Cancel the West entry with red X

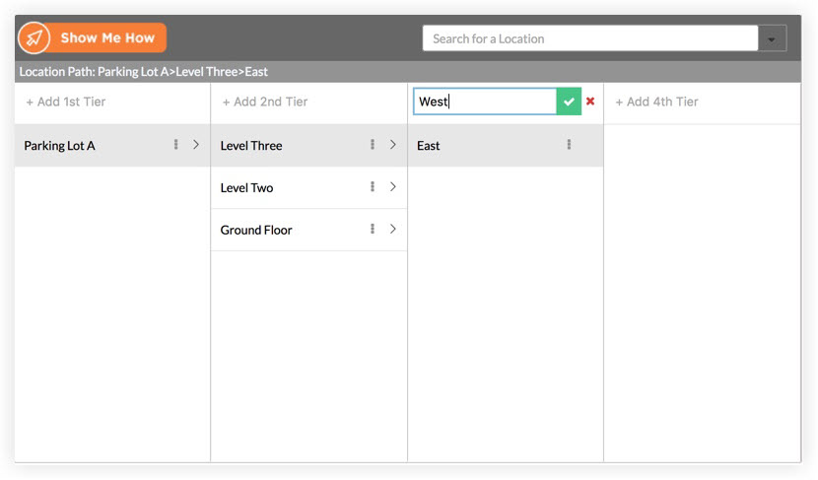pos(590,102)
